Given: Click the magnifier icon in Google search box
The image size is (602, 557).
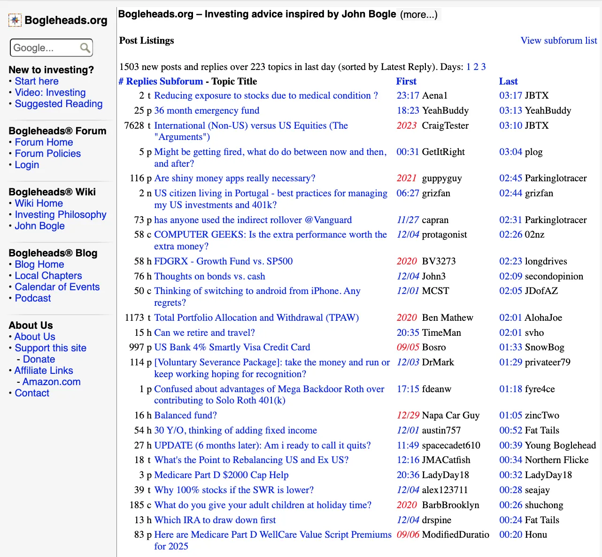Looking at the screenshot, I should 85,48.
